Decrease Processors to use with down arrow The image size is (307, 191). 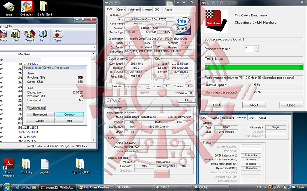click(x=257, y=50)
